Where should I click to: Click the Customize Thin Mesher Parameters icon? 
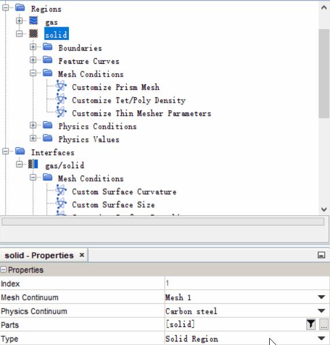point(61,112)
